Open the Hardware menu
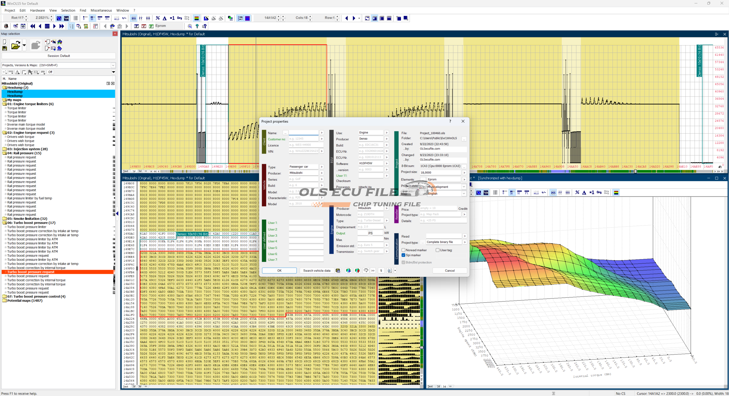This screenshot has height=396, width=729. point(37,10)
